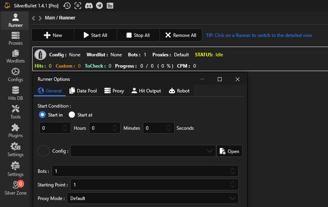Maximize the Runner Options window
The image size is (328, 207).
point(220,79)
